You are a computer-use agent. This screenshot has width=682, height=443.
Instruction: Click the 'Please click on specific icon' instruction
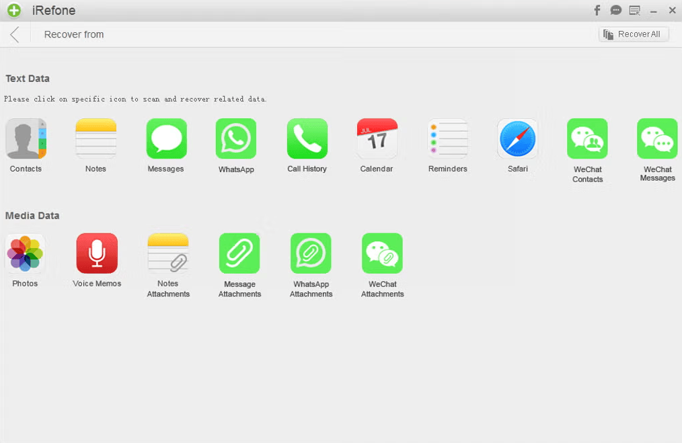tap(135, 99)
